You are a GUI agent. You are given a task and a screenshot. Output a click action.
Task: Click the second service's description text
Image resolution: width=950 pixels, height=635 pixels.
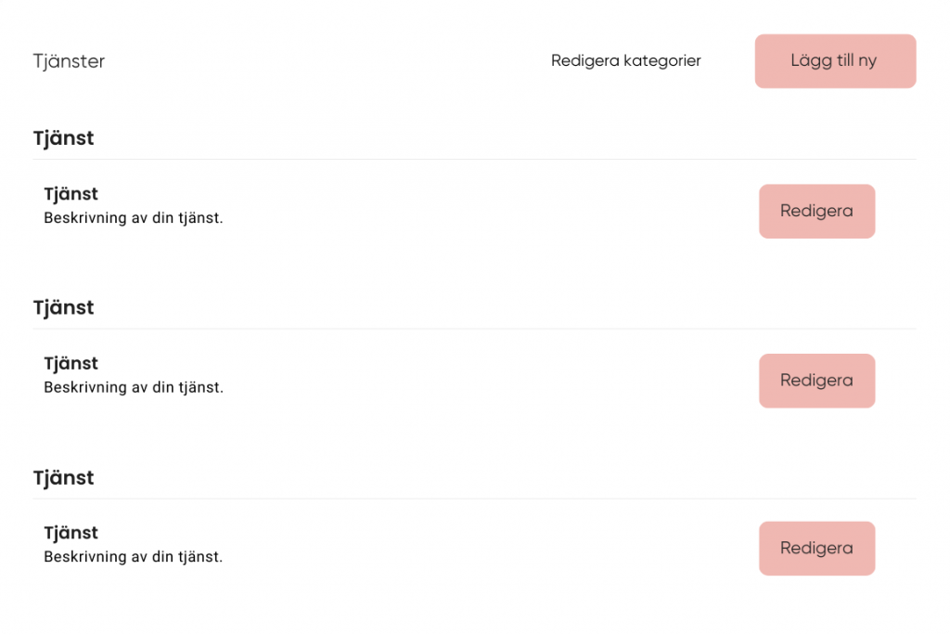coord(134,387)
